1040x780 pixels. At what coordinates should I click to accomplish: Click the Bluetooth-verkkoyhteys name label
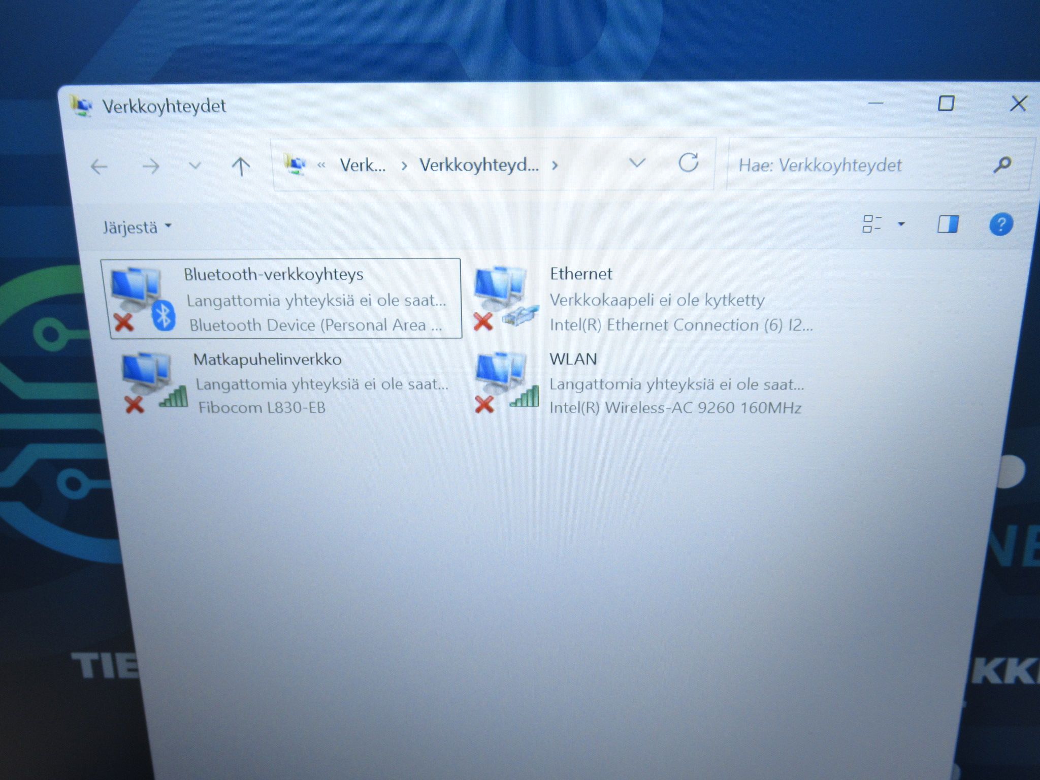(273, 275)
